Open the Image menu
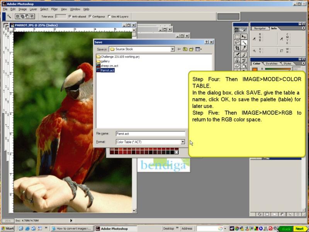The width and height of the screenshot is (309, 232). coord(22,9)
